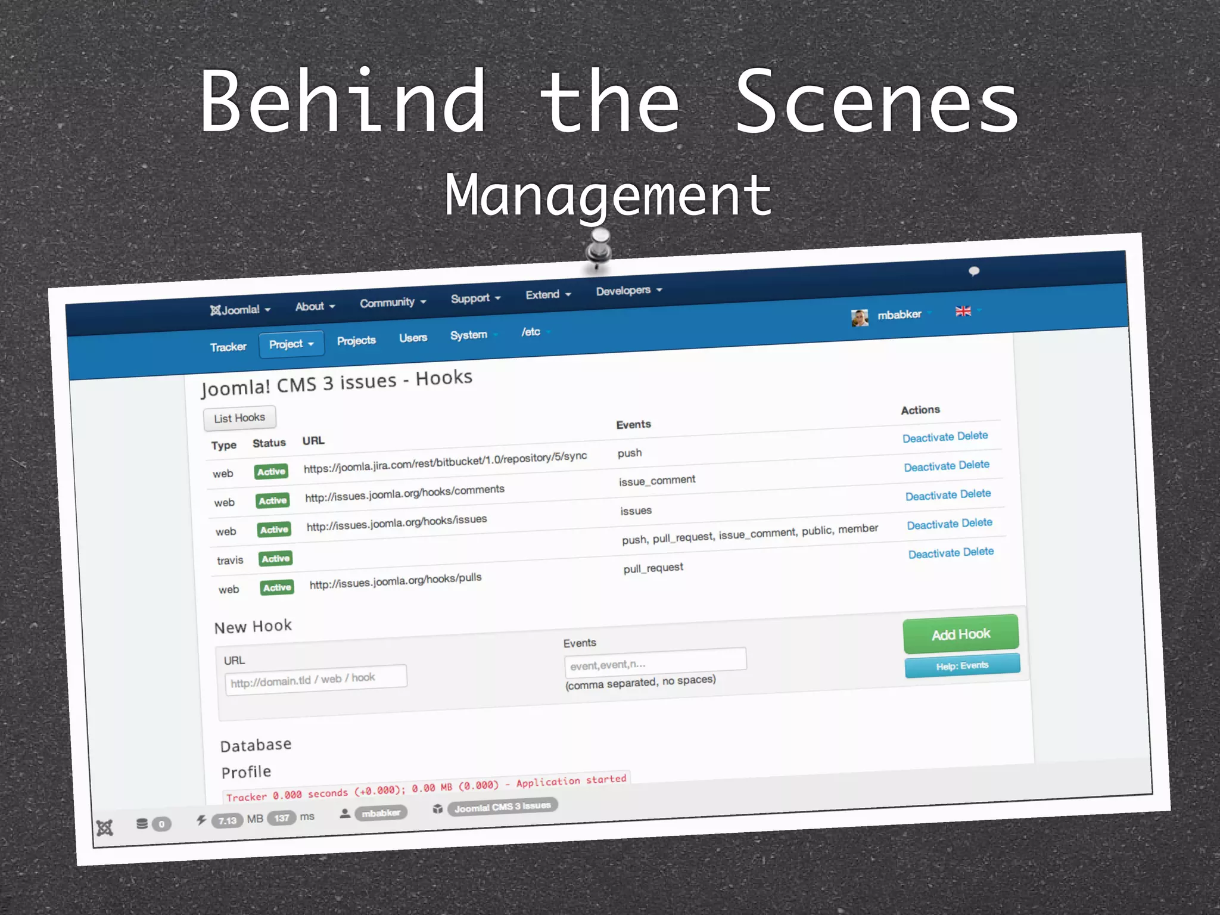The width and height of the screenshot is (1220, 915).
Task: Open the Support dropdown
Action: tap(475, 298)
